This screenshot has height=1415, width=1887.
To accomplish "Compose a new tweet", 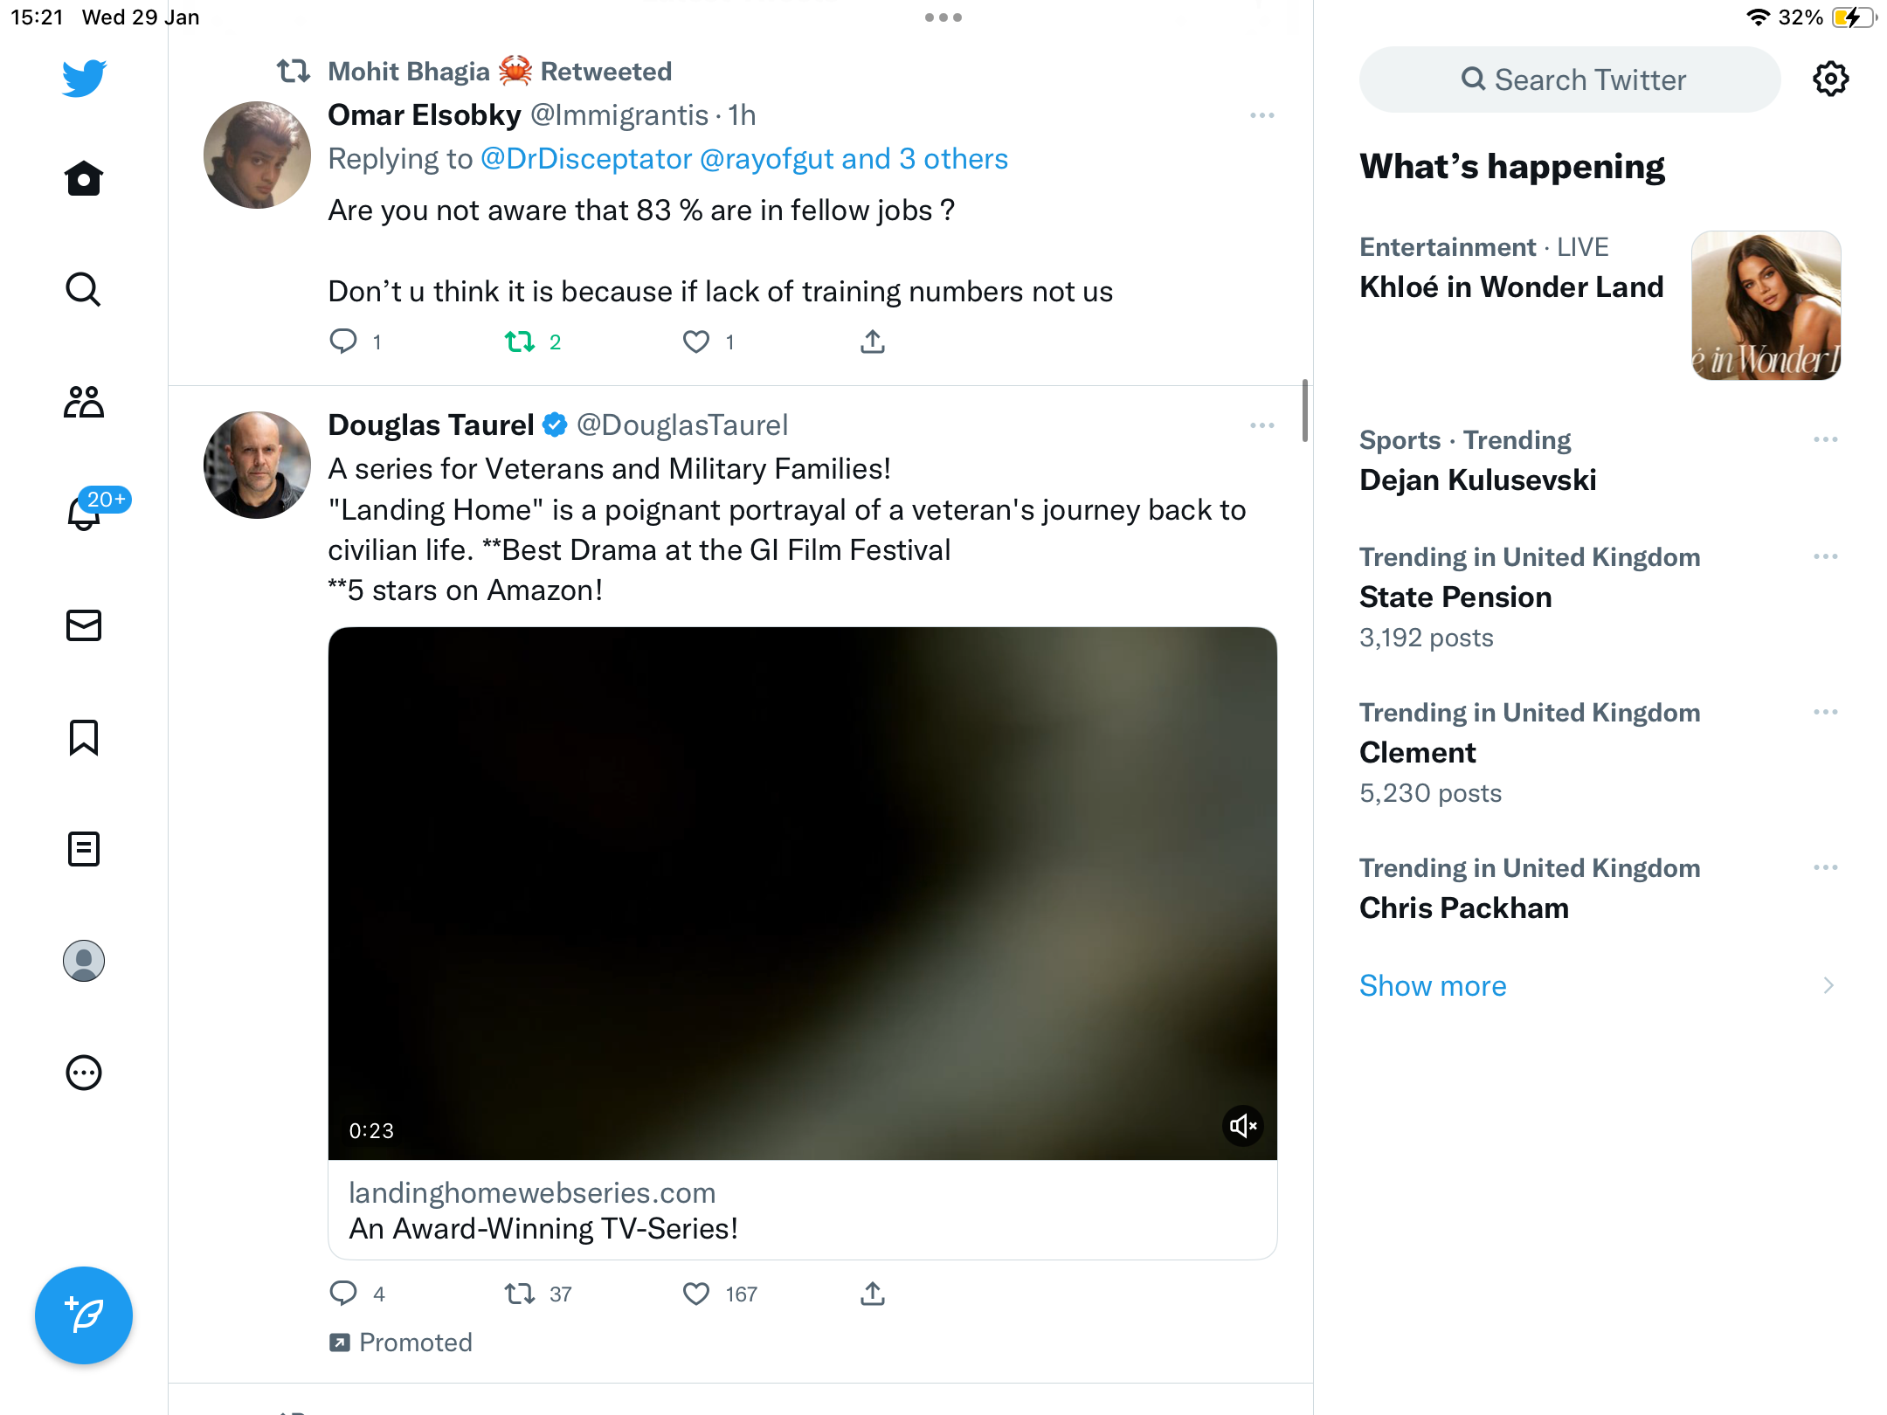I will coord(84,1315).
